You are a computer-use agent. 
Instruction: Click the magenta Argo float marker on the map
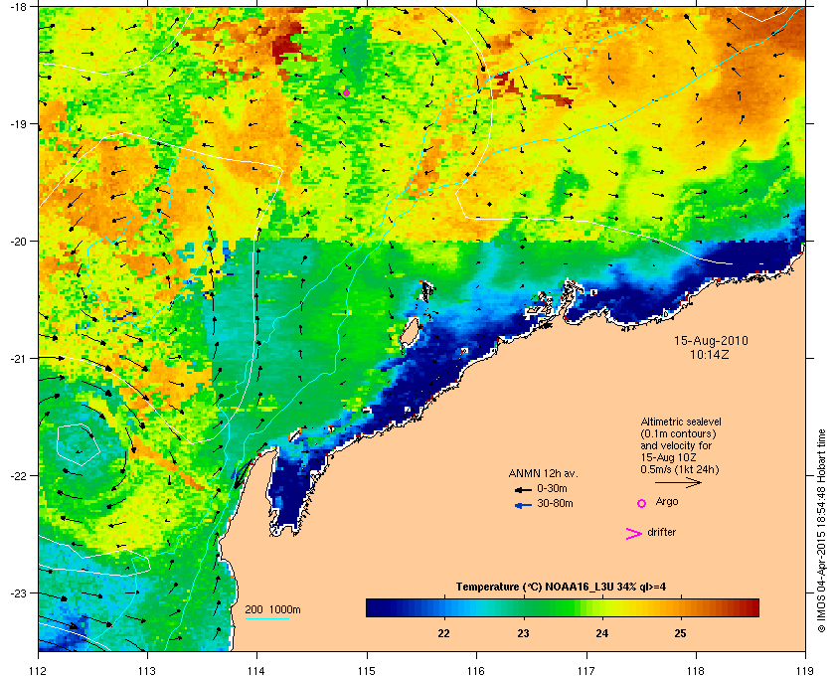[x=346, y=92]
